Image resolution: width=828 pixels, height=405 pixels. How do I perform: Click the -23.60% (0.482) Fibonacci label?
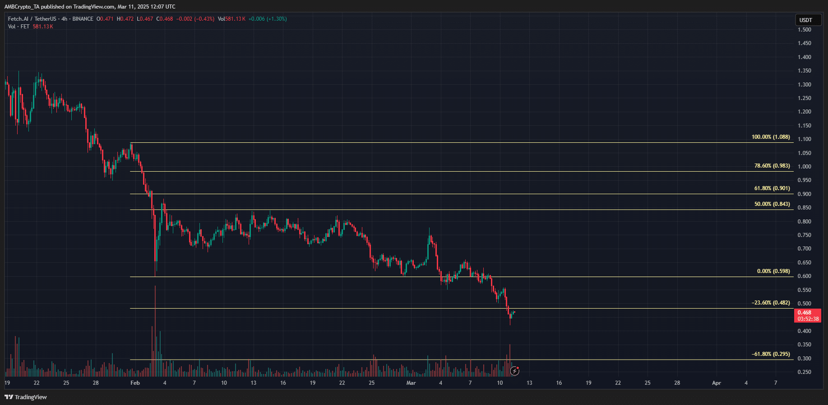[771, 303]
